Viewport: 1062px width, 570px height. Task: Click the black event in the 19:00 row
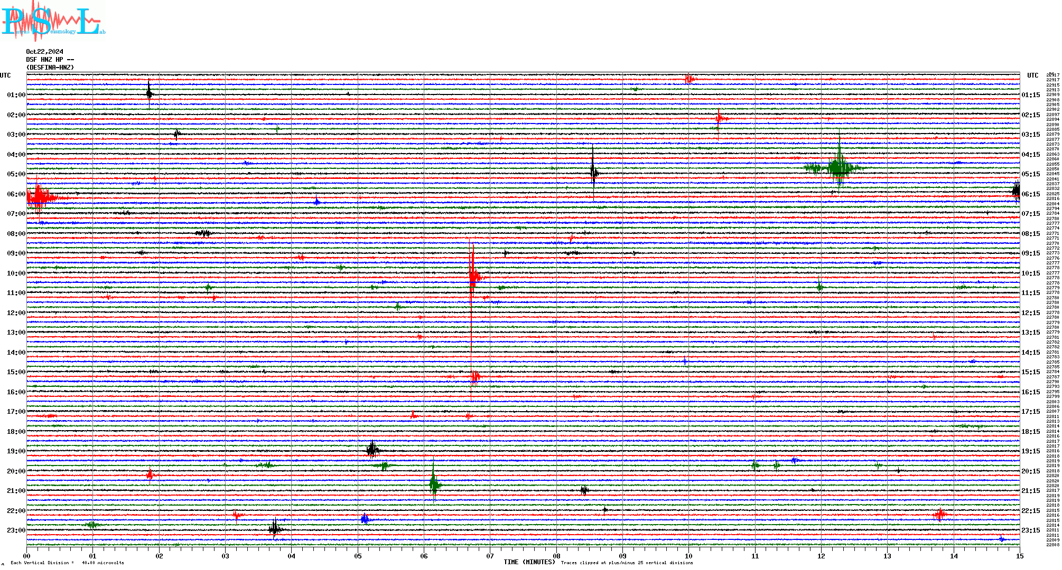(372, 450)
